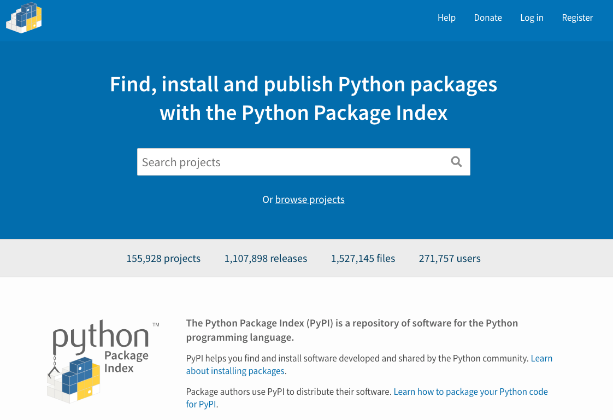Open Learn about installing packages link
613x420 pixels.
pyautogui.click(x=235, y=371)
